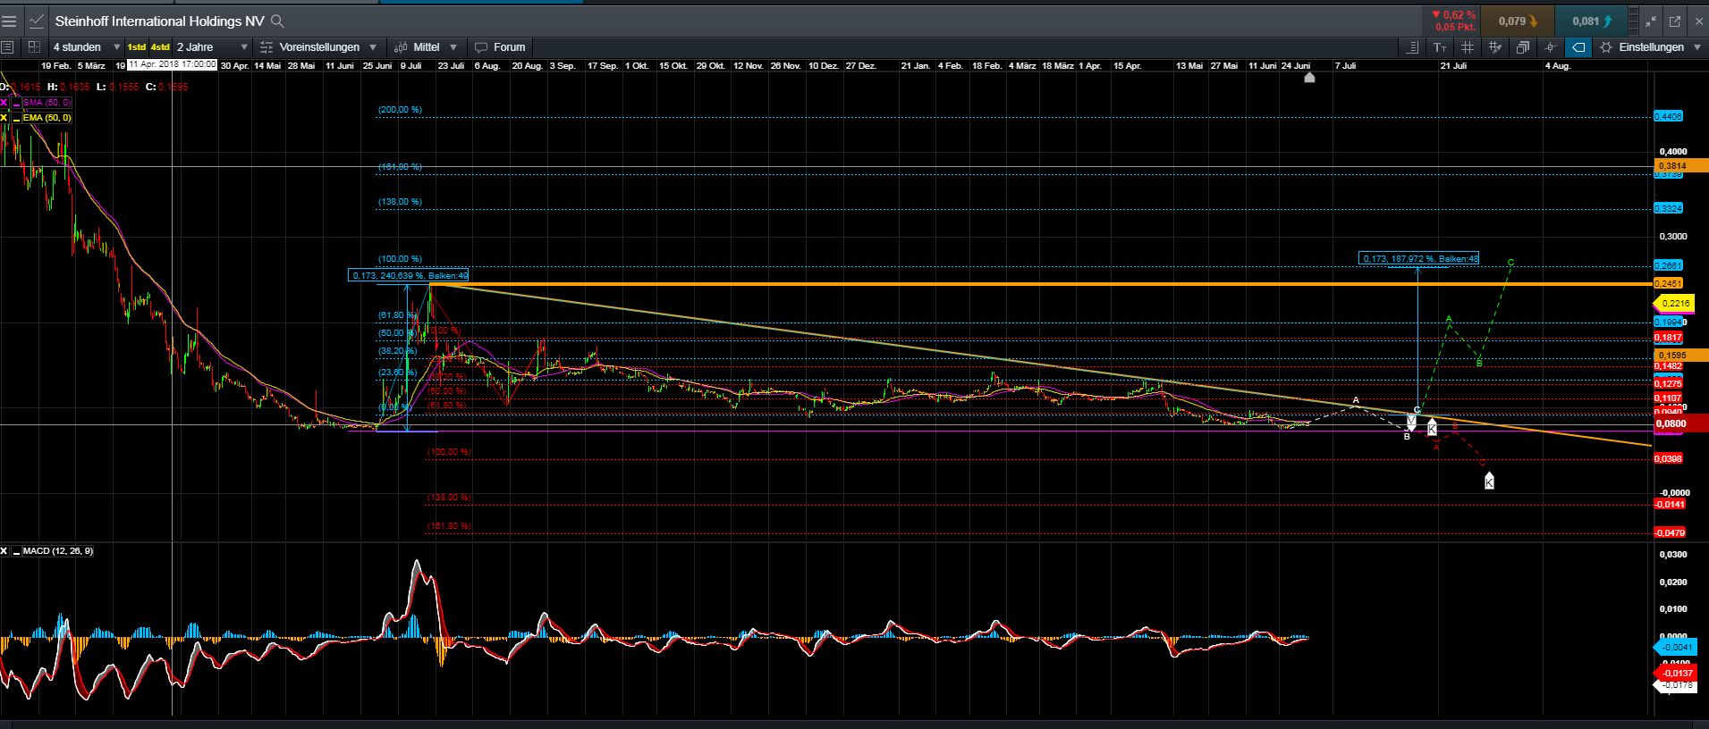1709x729 pixels.
Task: Open the hamburger main menu
Action: (9, 21)
